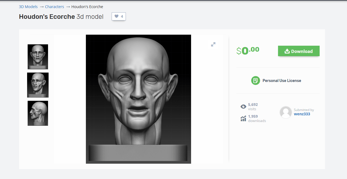Click the chart icon next to downloads
The height and width of the screenshot is (179, 347).
tap(243, 119)
